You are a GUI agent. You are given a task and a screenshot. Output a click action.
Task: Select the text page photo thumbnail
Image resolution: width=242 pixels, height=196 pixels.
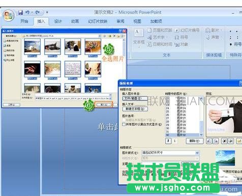click(73, 69)
